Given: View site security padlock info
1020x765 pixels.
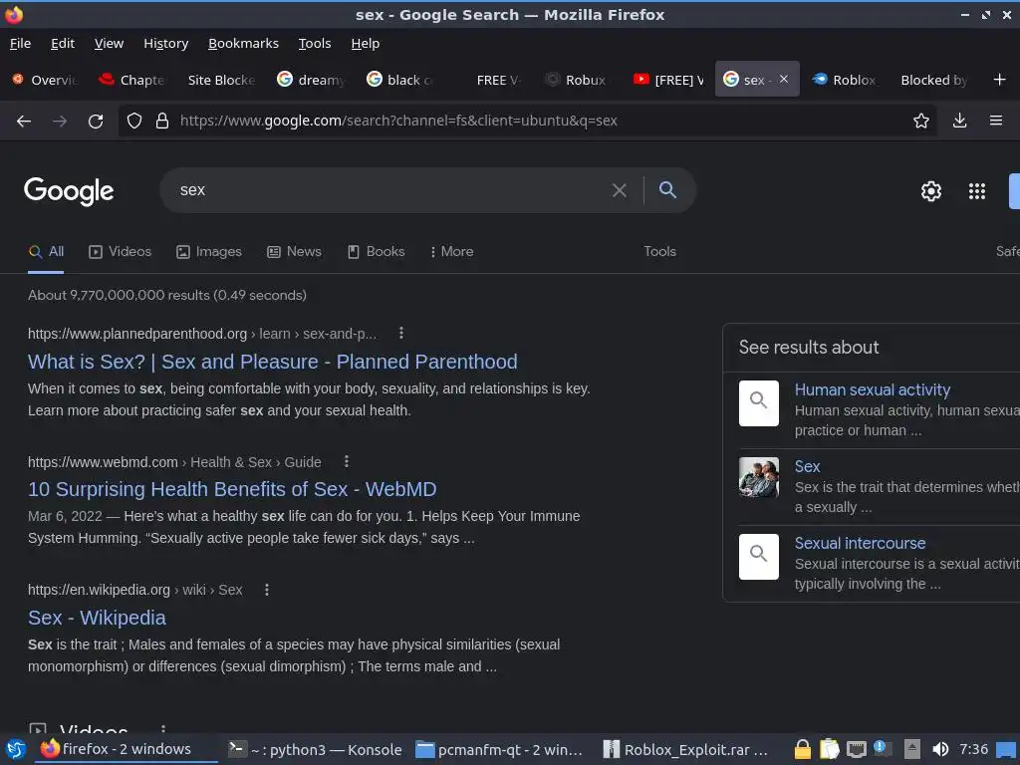Looking at the screenshot, I should click(x=162, y=121).
